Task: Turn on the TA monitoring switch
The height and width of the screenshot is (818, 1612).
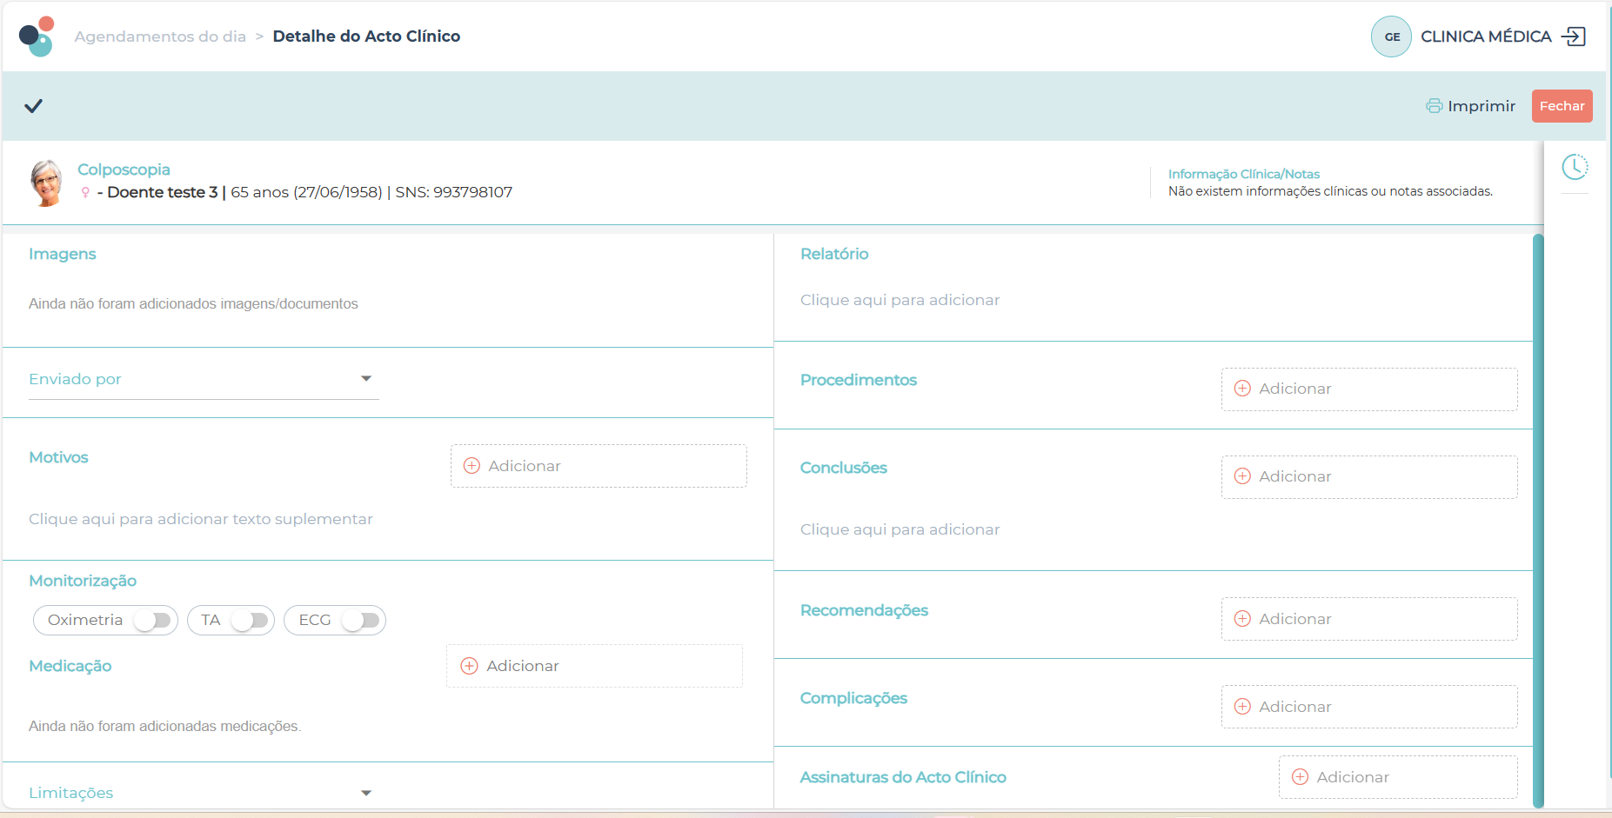Action: [251, 621]
